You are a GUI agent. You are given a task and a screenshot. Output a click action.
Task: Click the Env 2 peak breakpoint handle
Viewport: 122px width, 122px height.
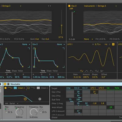coord(6,48)
